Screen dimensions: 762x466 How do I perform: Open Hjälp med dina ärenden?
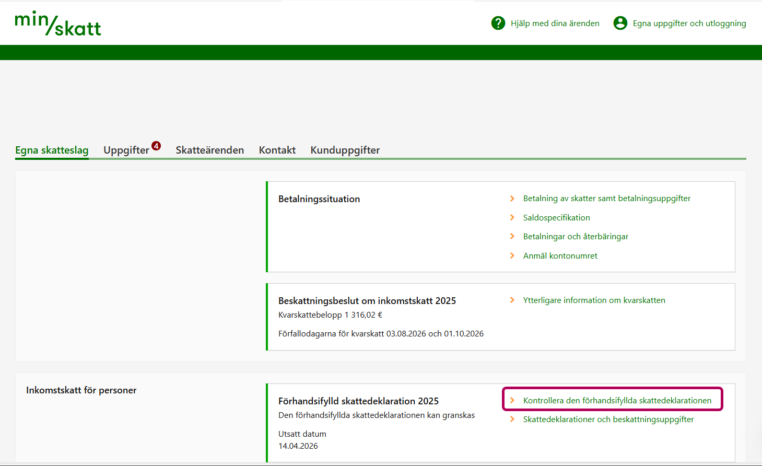click(555, 24)
